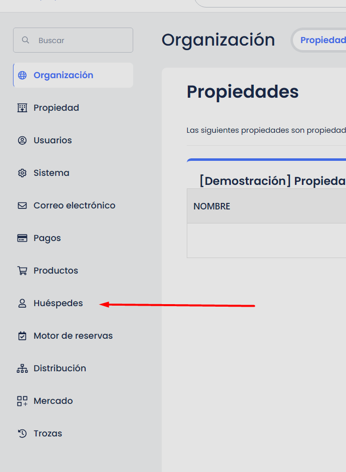Click the NOMBRE column header
The height and width of the screenshot is (472, 346).
[x=212, y=206]
